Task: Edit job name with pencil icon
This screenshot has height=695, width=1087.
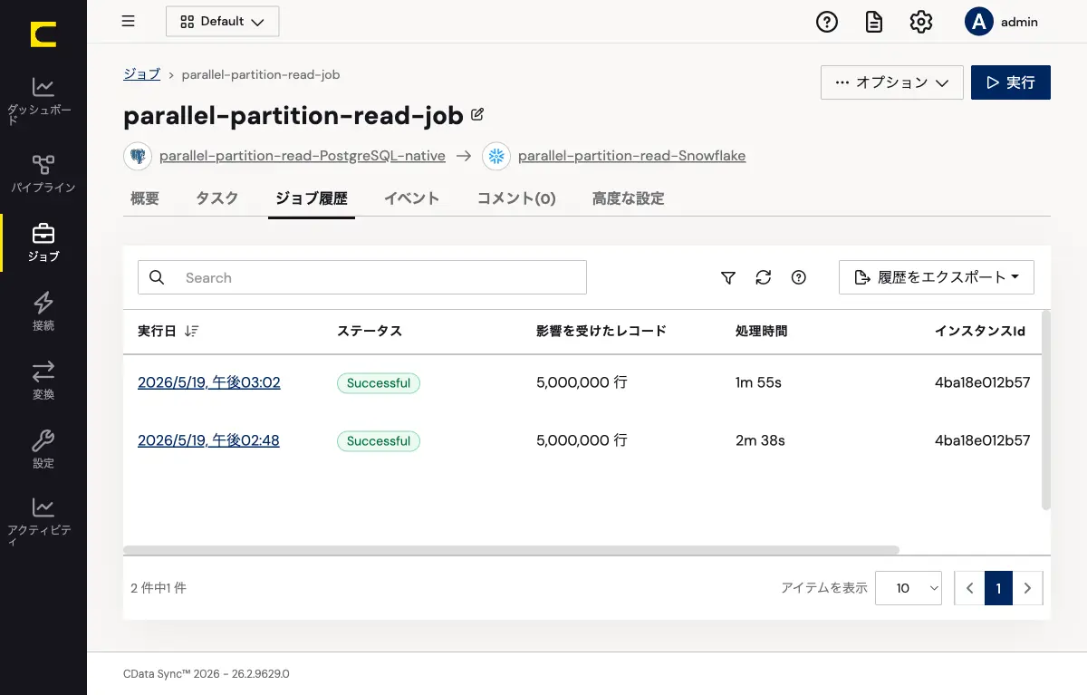Action: (x=477, y=115)
